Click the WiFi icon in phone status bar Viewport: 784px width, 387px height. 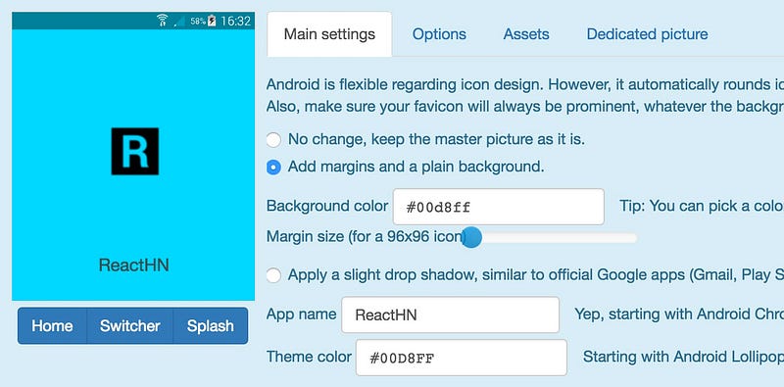click(x=162, y=21)
